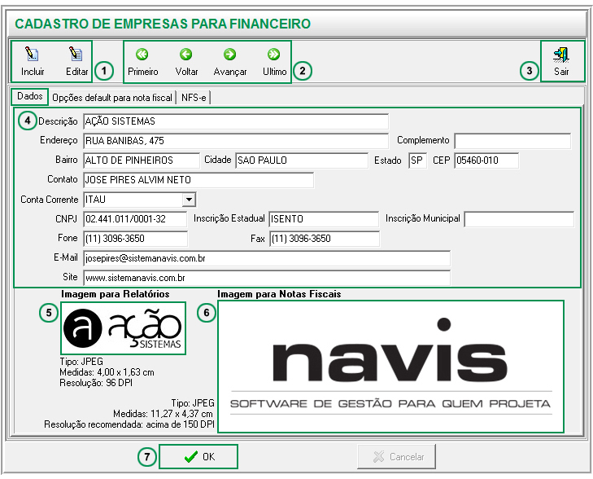
Task: Click the CEP field 05460-010
Action: [x=486, y=160]
